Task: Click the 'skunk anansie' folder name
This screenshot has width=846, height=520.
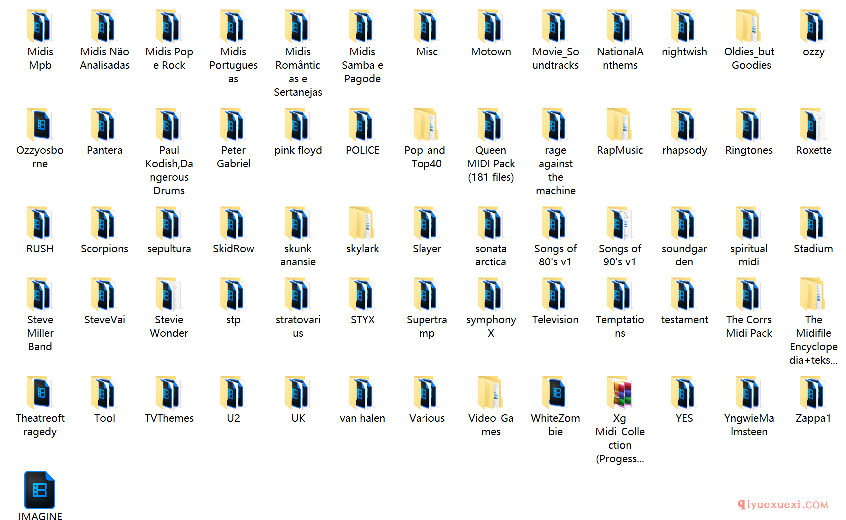Action: click(x=298, y=255)
